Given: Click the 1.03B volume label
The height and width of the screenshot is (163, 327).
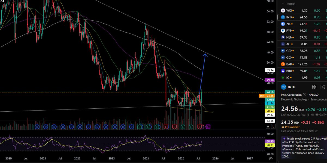Looking at the screenshot, I should [270, 100].
